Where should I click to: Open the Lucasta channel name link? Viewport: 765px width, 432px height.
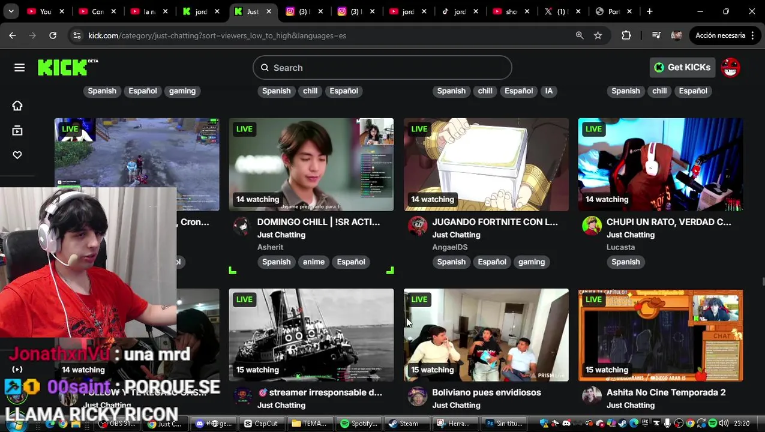coord(620,247)
